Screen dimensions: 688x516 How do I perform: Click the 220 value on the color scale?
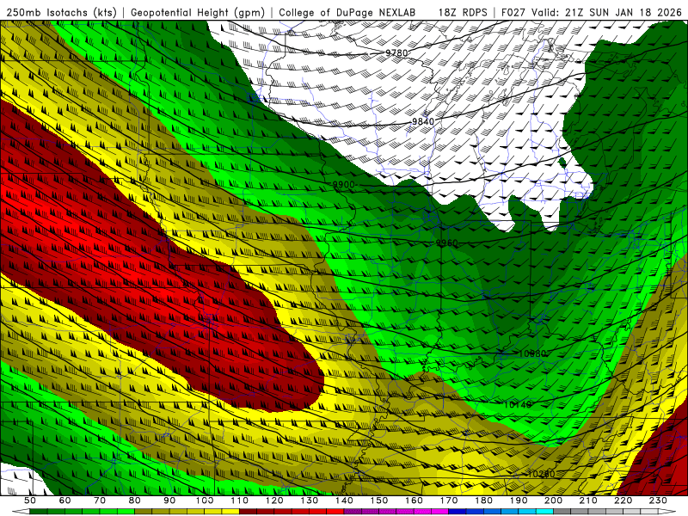point(623,501)
